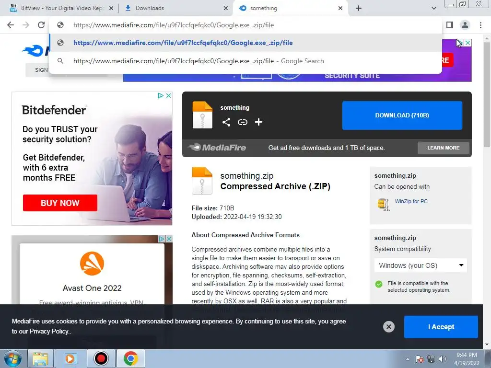The width and height of the screenshot is (491, 368).
Task: Open the Windows (your OS) dropdown
Action: point(421,265)
